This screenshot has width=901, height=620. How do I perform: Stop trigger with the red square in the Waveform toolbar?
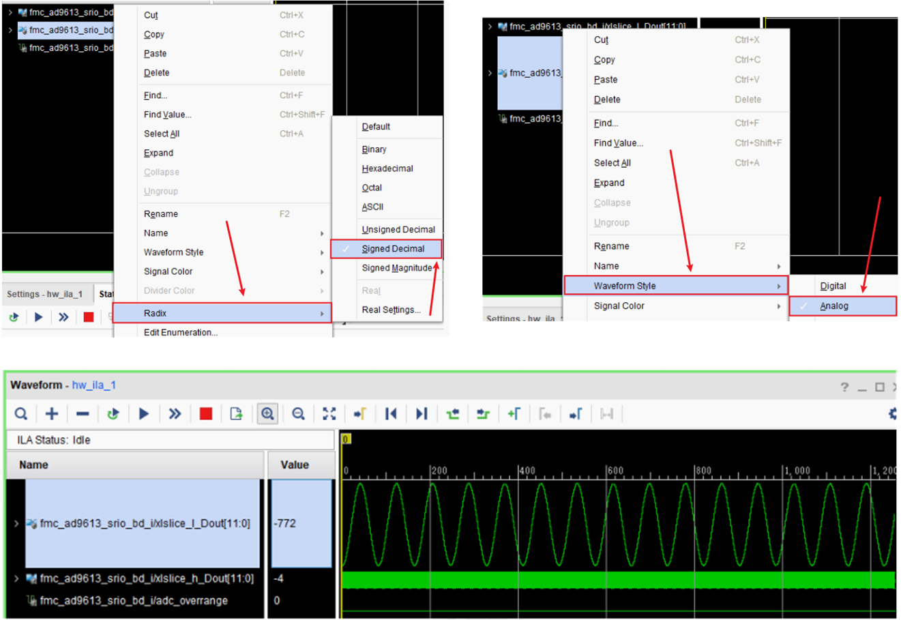tap(206, 413)
